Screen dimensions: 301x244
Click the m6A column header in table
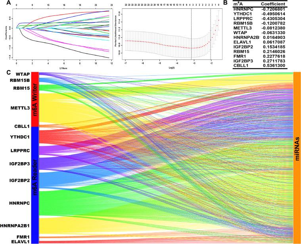238,4
